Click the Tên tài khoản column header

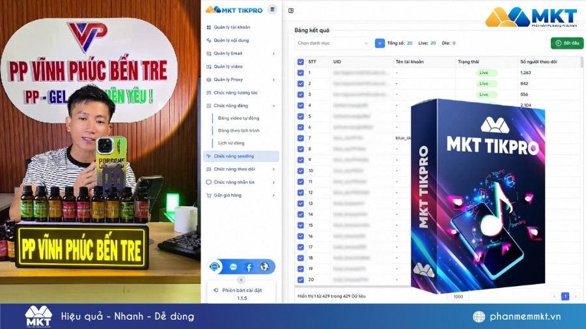click(410, 62)
